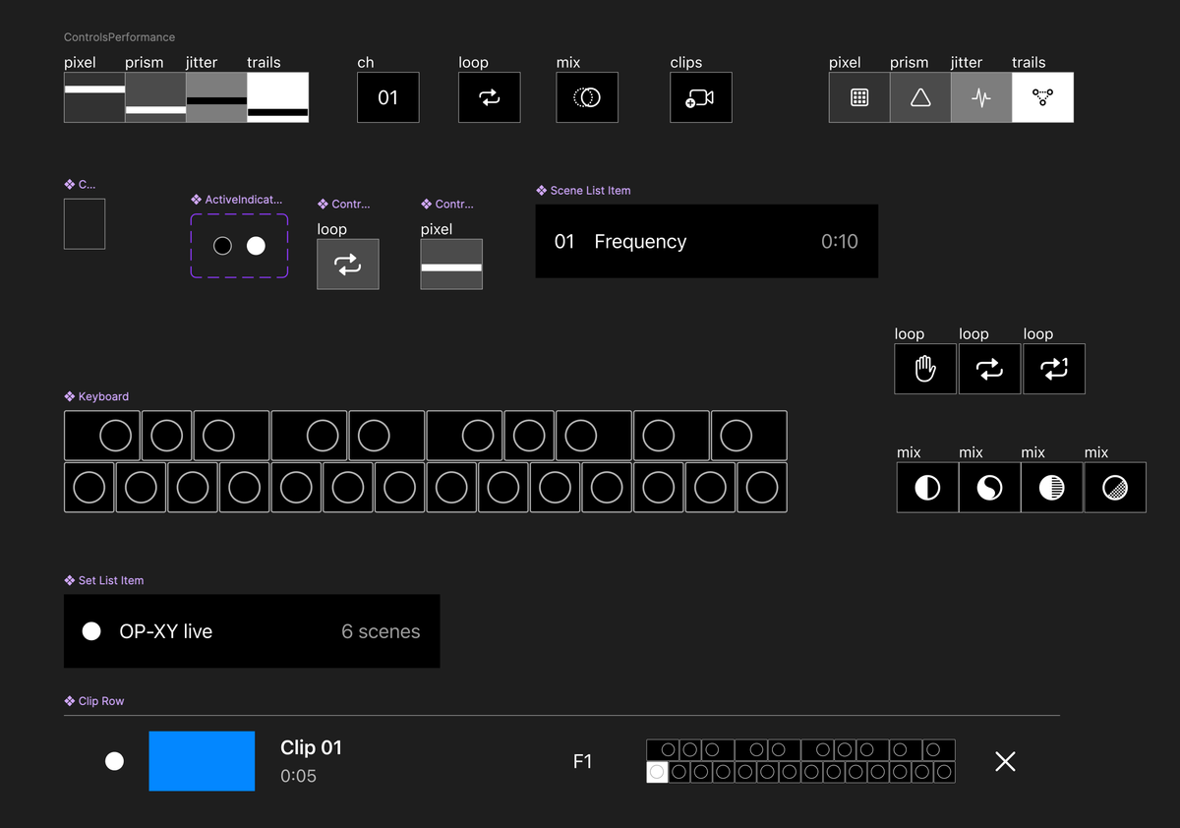Select the Keyboard component label
The image size is (1180, 828).
[x=96, y=397]
